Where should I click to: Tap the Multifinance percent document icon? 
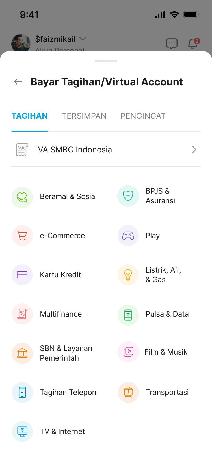pyautogui.click(x=22, y=314)
